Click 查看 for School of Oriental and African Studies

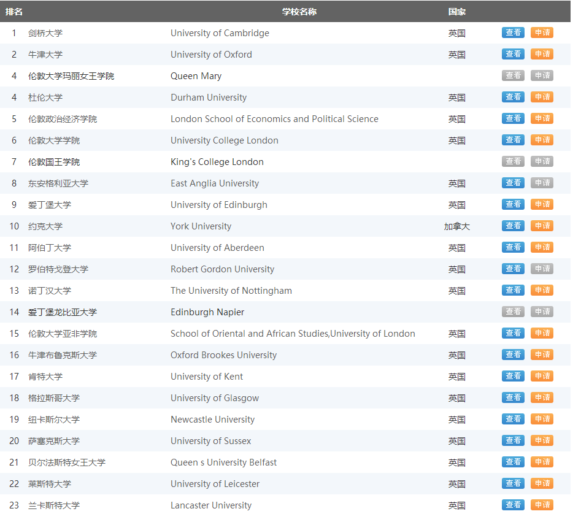coord(513,333)
